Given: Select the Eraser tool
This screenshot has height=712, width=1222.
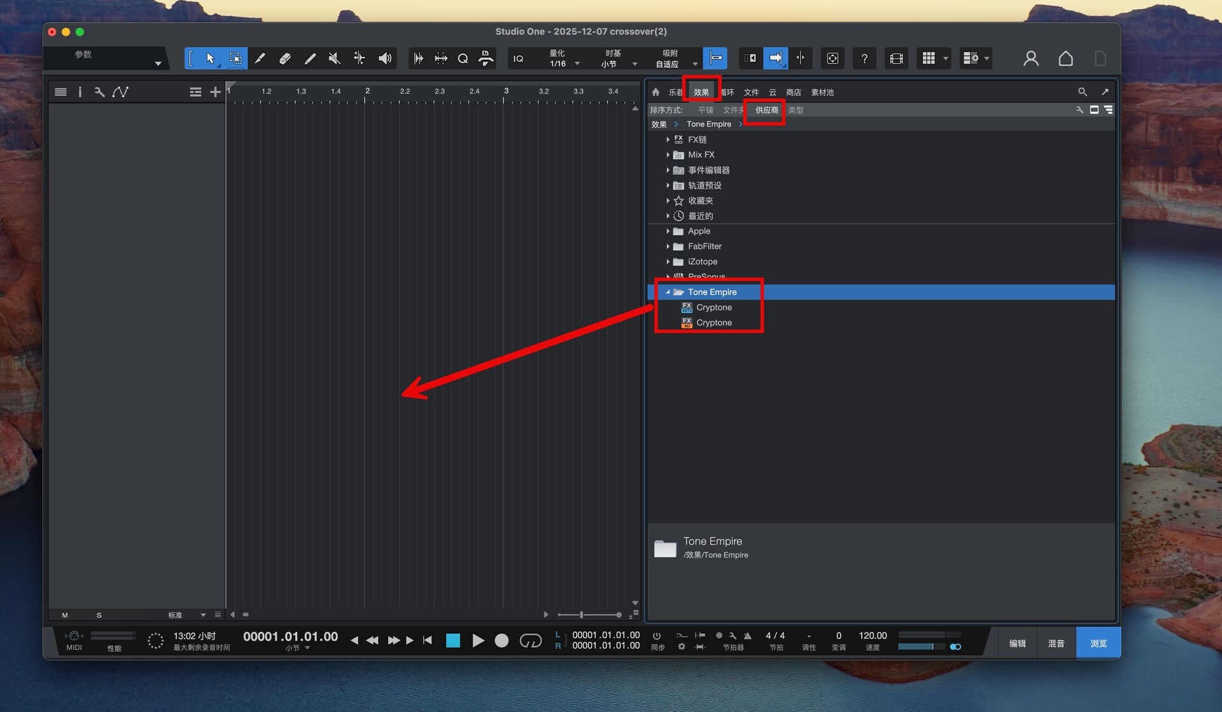Looking at the screenshot, I should click(x=285, y=59).
